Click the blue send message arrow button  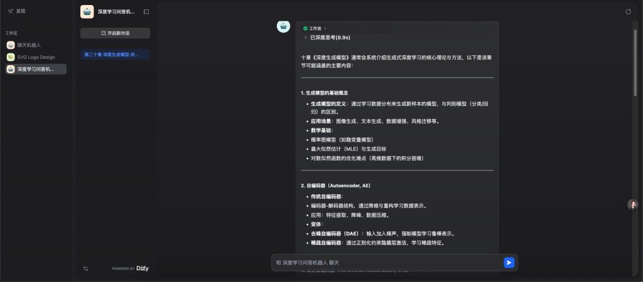point(509,263)
